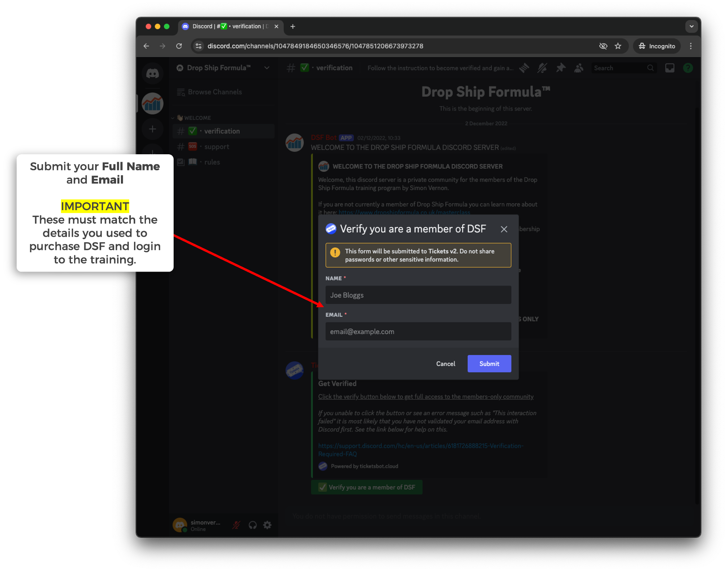727x571 pixels.
Task: Show pinned messages
Action: pos(561,68)
